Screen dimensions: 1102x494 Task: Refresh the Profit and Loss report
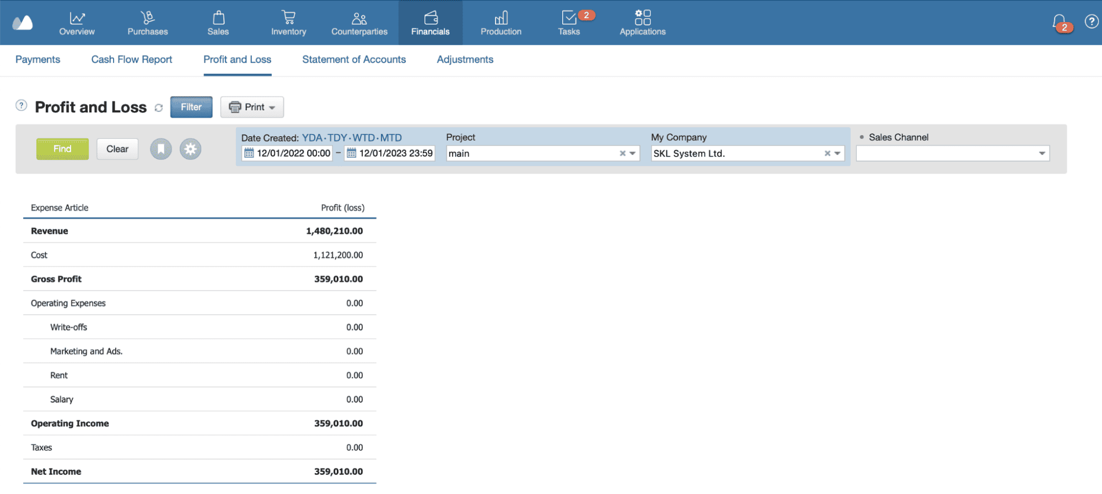pos(159,108)
